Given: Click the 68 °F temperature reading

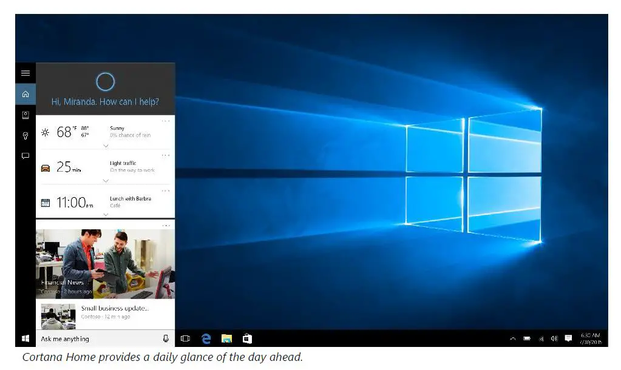Looking at the screenshot, I should (67, 132).
